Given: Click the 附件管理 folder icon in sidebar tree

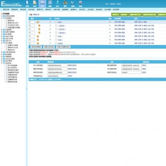Looking at the screenshot, I should [x=4, y=54].
